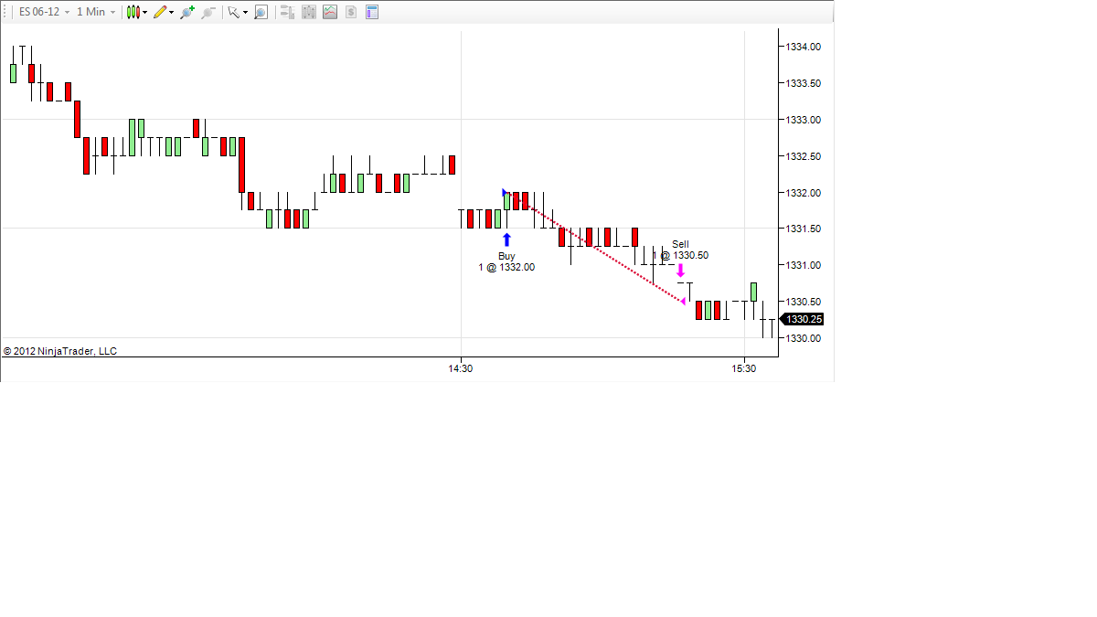Click the magenta Sell arrow marker
This screenshot has width=1097, height=617.
point(680,271)
